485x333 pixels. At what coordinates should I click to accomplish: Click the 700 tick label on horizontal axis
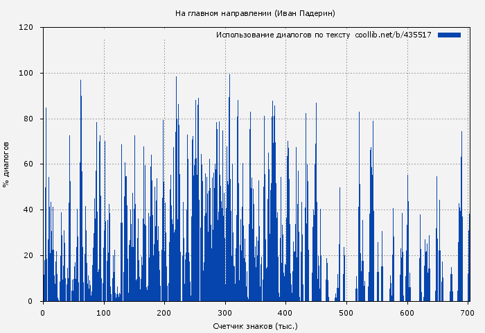click(468, 313)
